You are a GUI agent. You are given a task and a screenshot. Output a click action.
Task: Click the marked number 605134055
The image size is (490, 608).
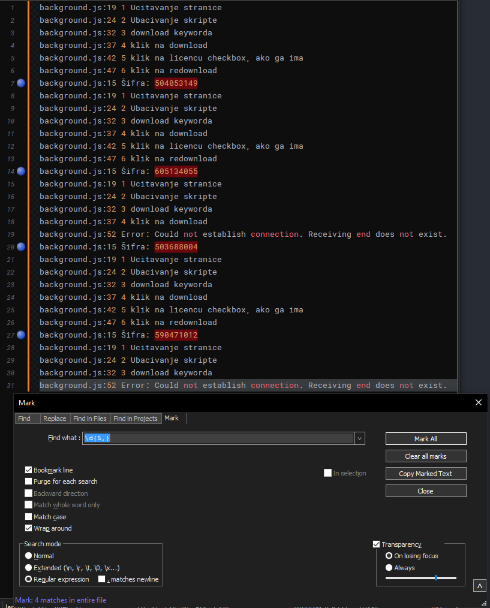click(x=176, y=171)
